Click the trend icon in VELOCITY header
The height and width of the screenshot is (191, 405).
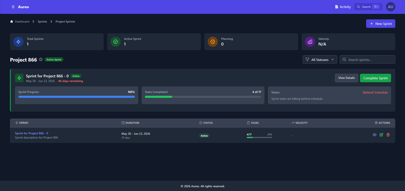(x=293, y=123)
